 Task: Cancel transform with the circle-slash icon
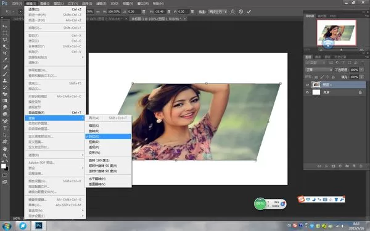(240, 12)
